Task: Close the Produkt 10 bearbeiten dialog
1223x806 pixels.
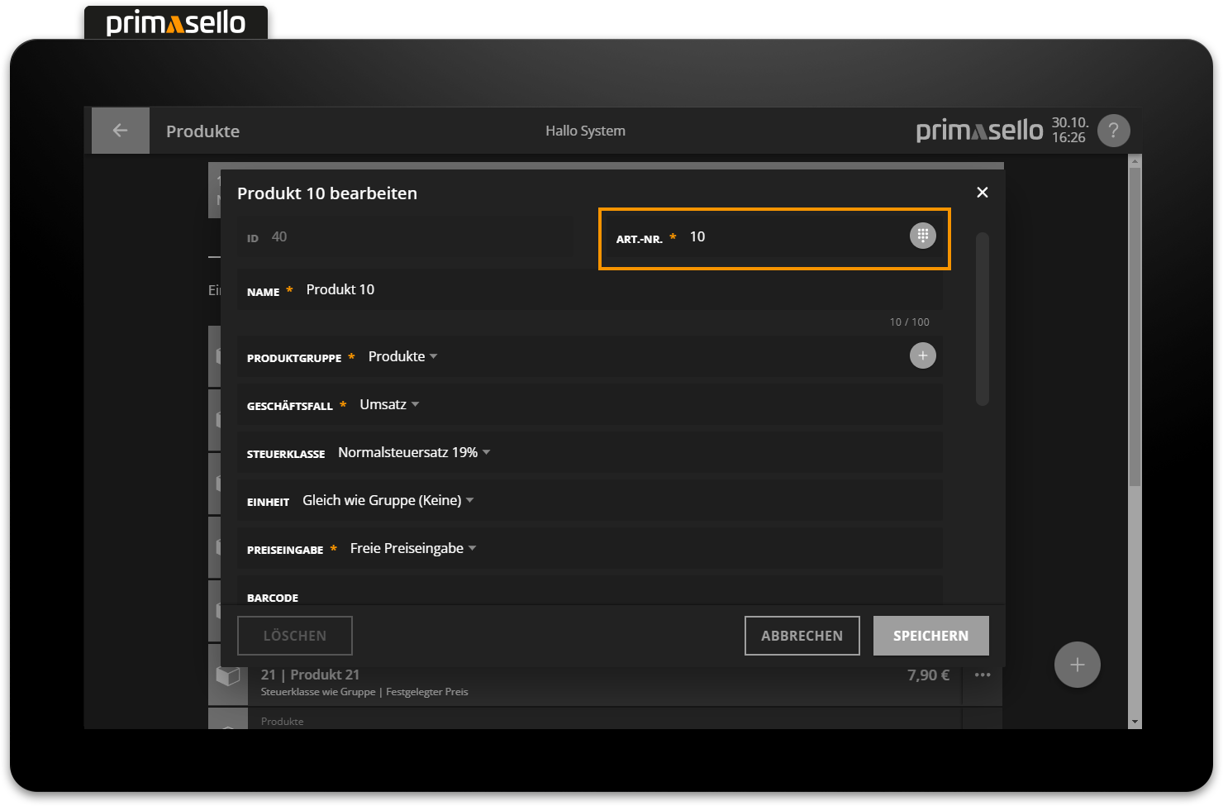Action: (x=982, y=192)
